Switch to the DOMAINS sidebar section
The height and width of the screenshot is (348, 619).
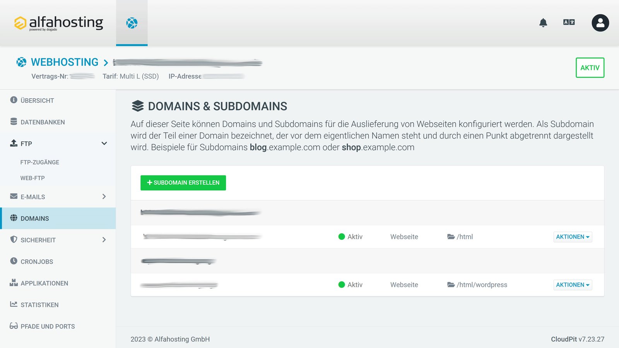(35, 218)
